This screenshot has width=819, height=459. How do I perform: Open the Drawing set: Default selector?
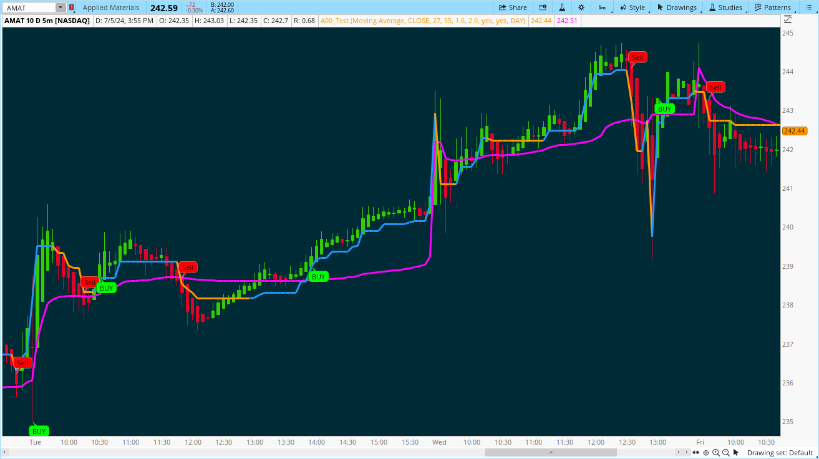coord(780,453)
